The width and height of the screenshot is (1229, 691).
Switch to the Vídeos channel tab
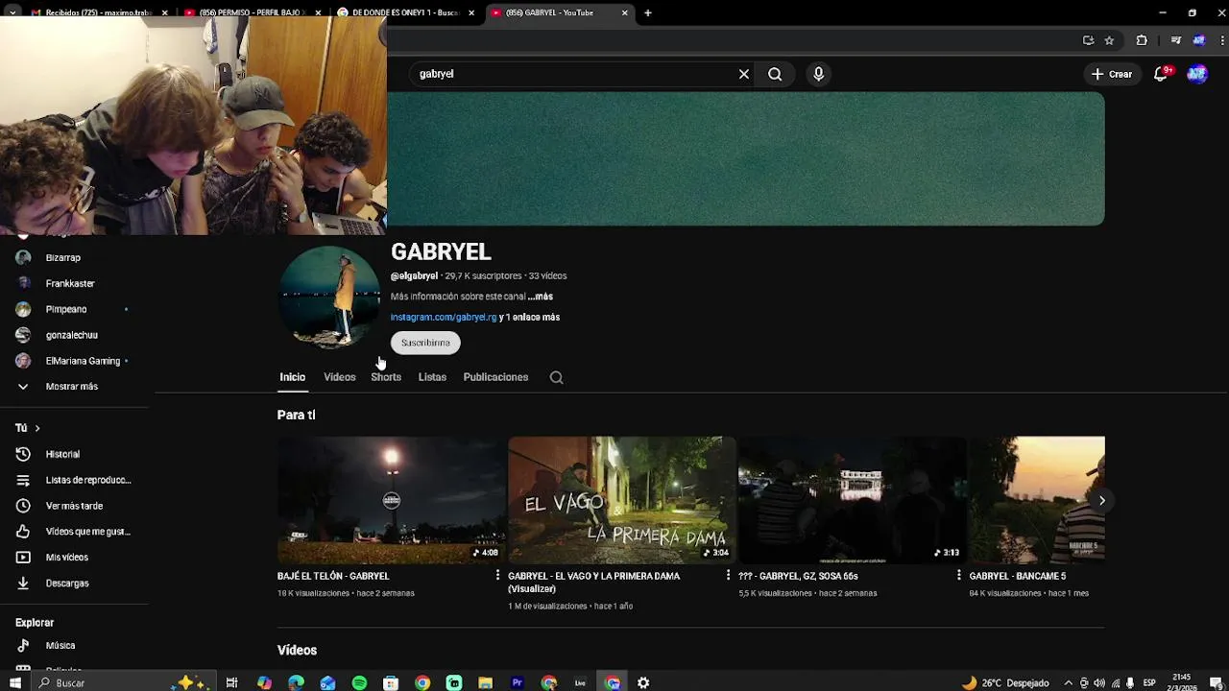[x=339, y=377]
